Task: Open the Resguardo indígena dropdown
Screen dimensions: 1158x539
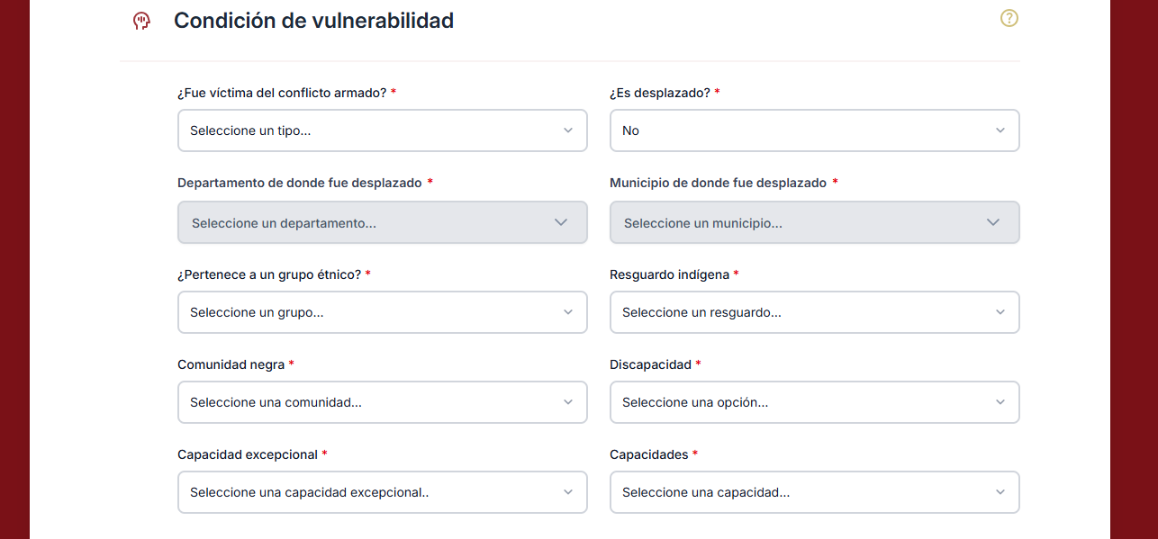Action: point(815,312)
